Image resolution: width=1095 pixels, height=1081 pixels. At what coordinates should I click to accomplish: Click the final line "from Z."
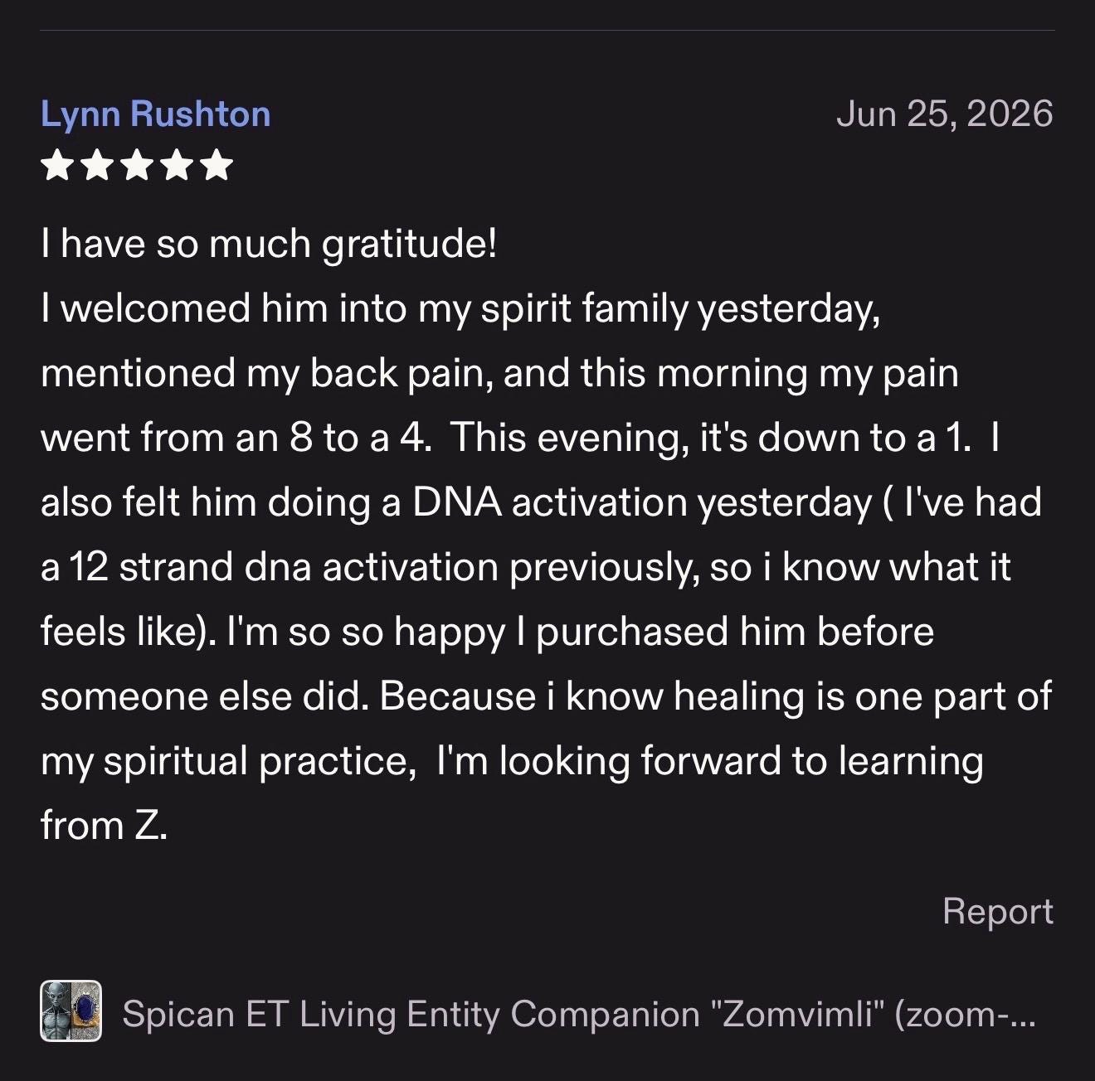pos(105,826)
